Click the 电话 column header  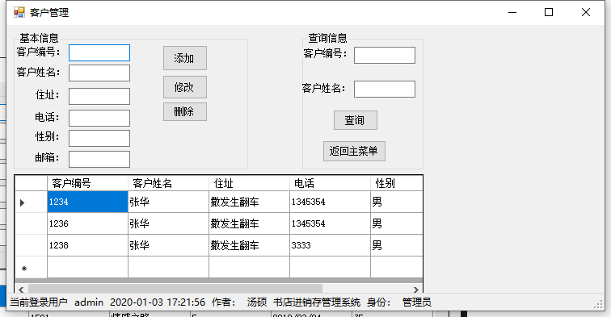click(x=330, y=183)
